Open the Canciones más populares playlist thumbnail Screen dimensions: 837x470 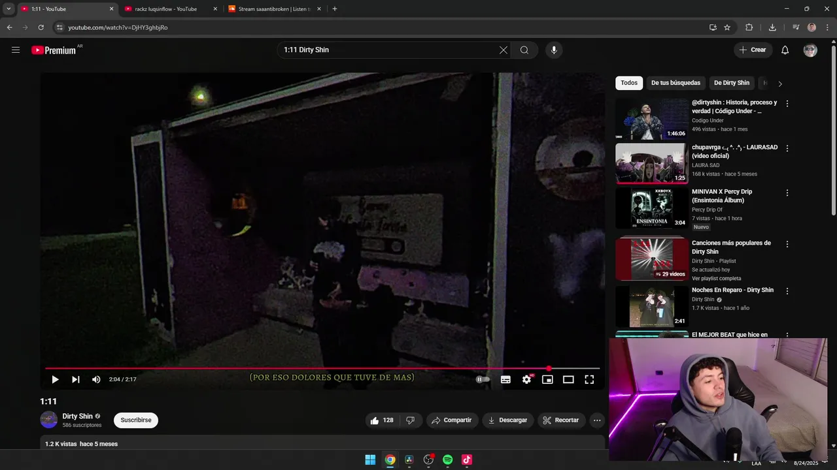pyautogui.click(x=652, y=258)
